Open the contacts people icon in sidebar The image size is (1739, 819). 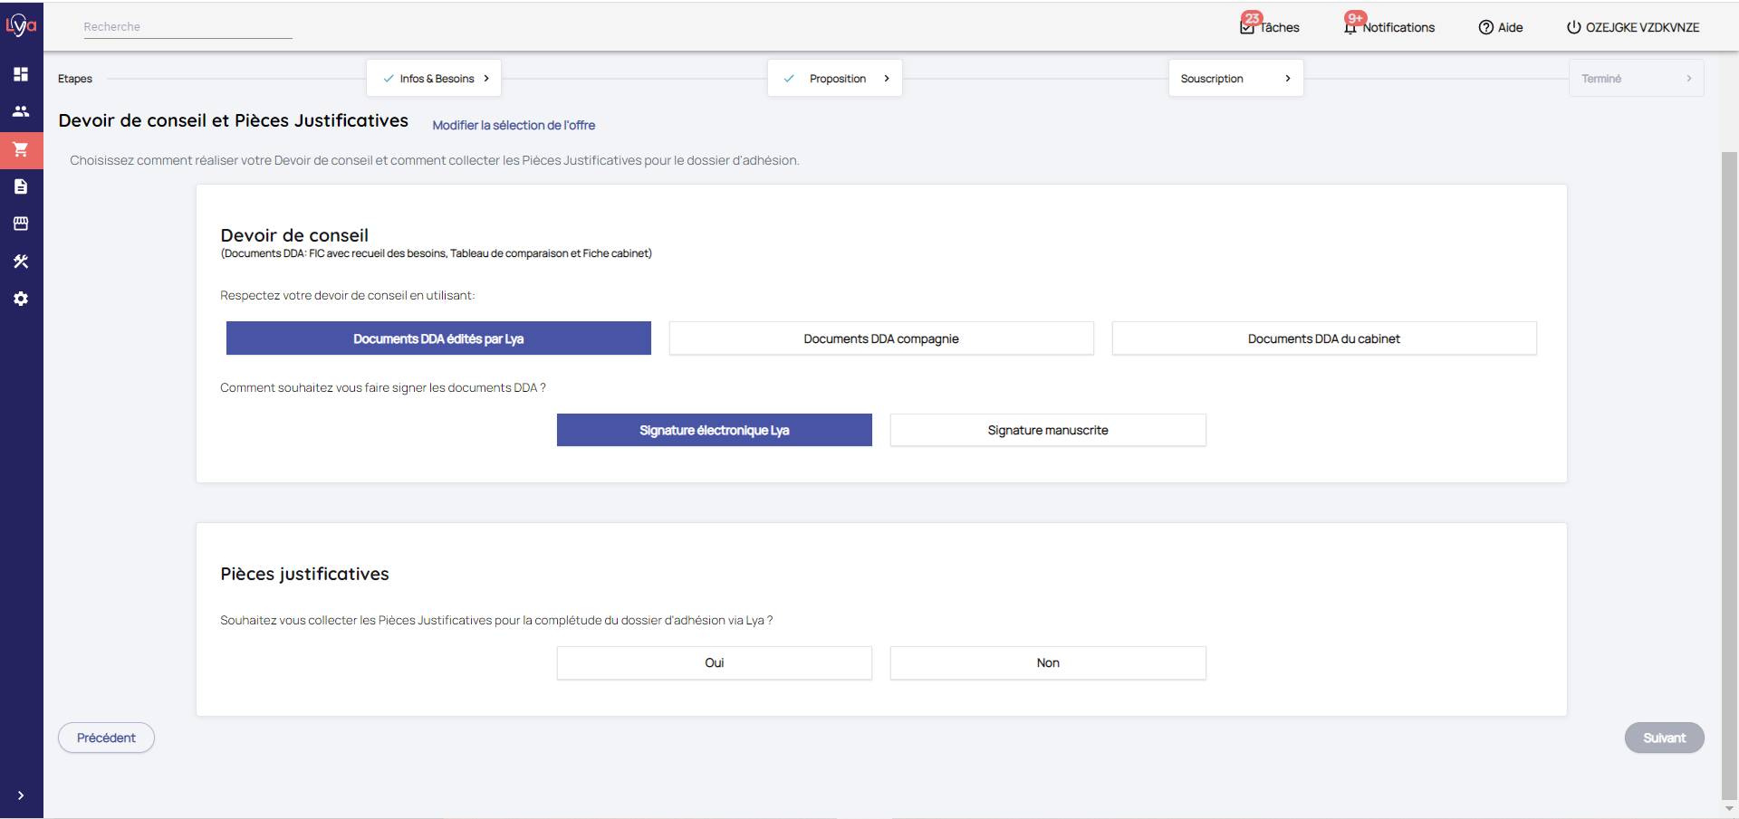point(21,111)
